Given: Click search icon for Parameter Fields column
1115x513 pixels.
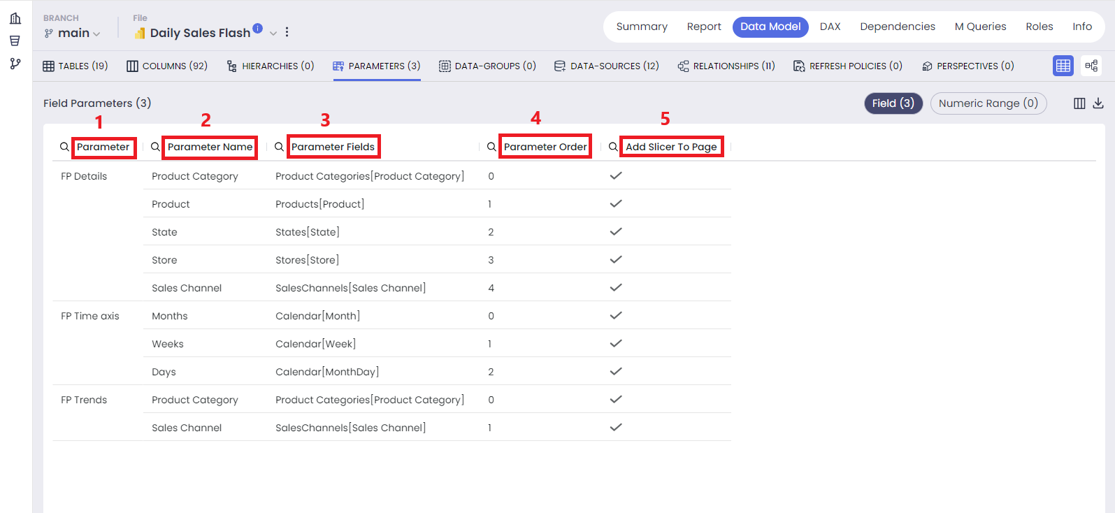Looking at the screenshot, I should [279, 147].
